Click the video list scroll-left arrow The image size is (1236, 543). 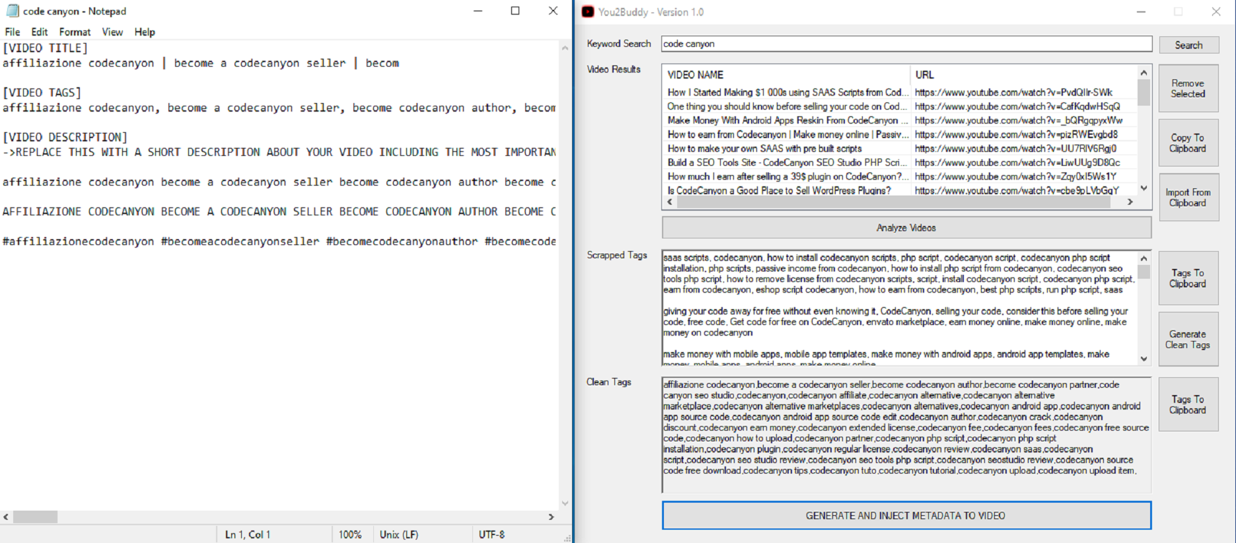[670, 202]
